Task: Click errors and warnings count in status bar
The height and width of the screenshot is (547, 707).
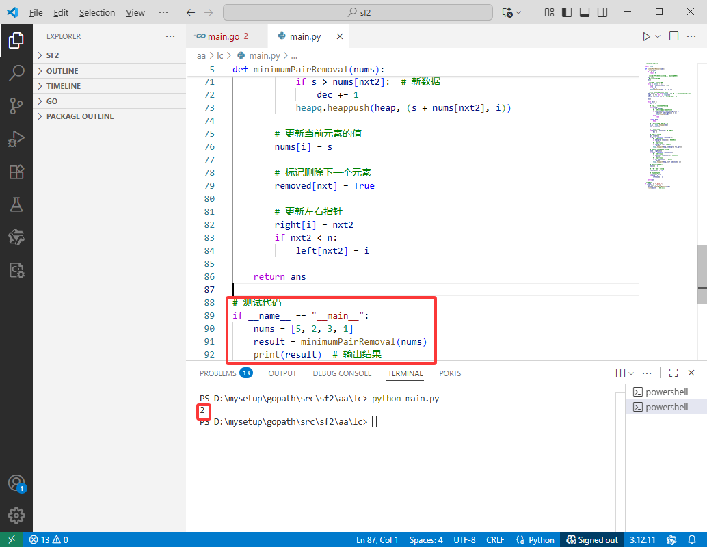Action: tap(49, 539)
